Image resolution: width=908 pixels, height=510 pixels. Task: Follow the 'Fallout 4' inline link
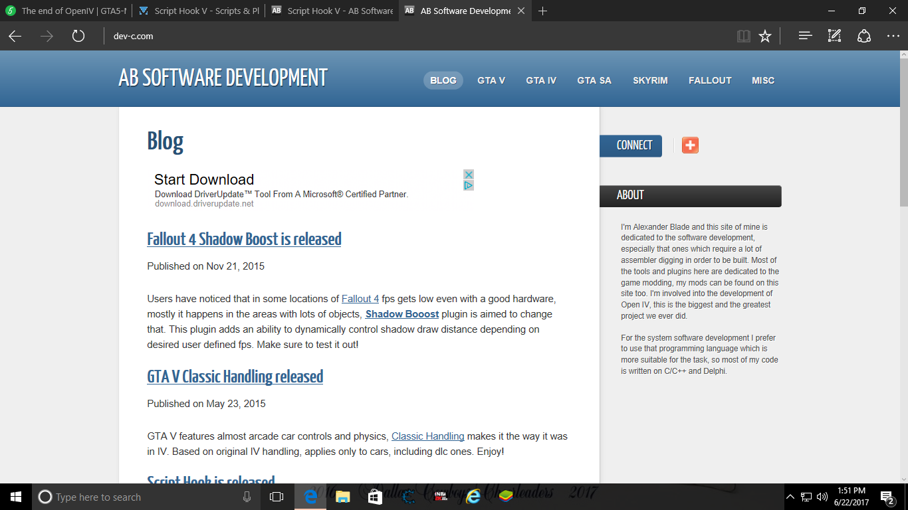point(360,299)
